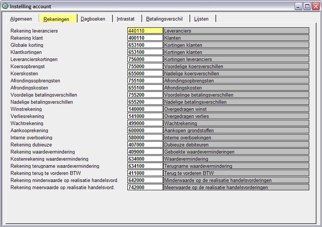Click the Aankooprekening field 600000

coord(145,130)
